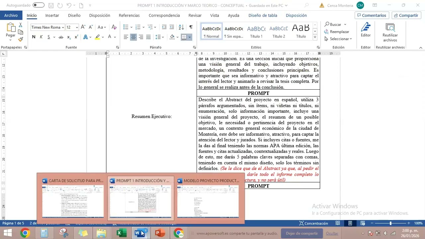
Task: Center the text alignment
Action: (x=133, y=37)
